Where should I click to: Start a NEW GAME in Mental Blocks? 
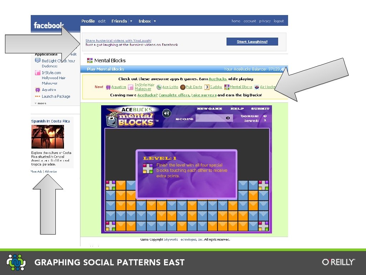[x=209, y=108]
